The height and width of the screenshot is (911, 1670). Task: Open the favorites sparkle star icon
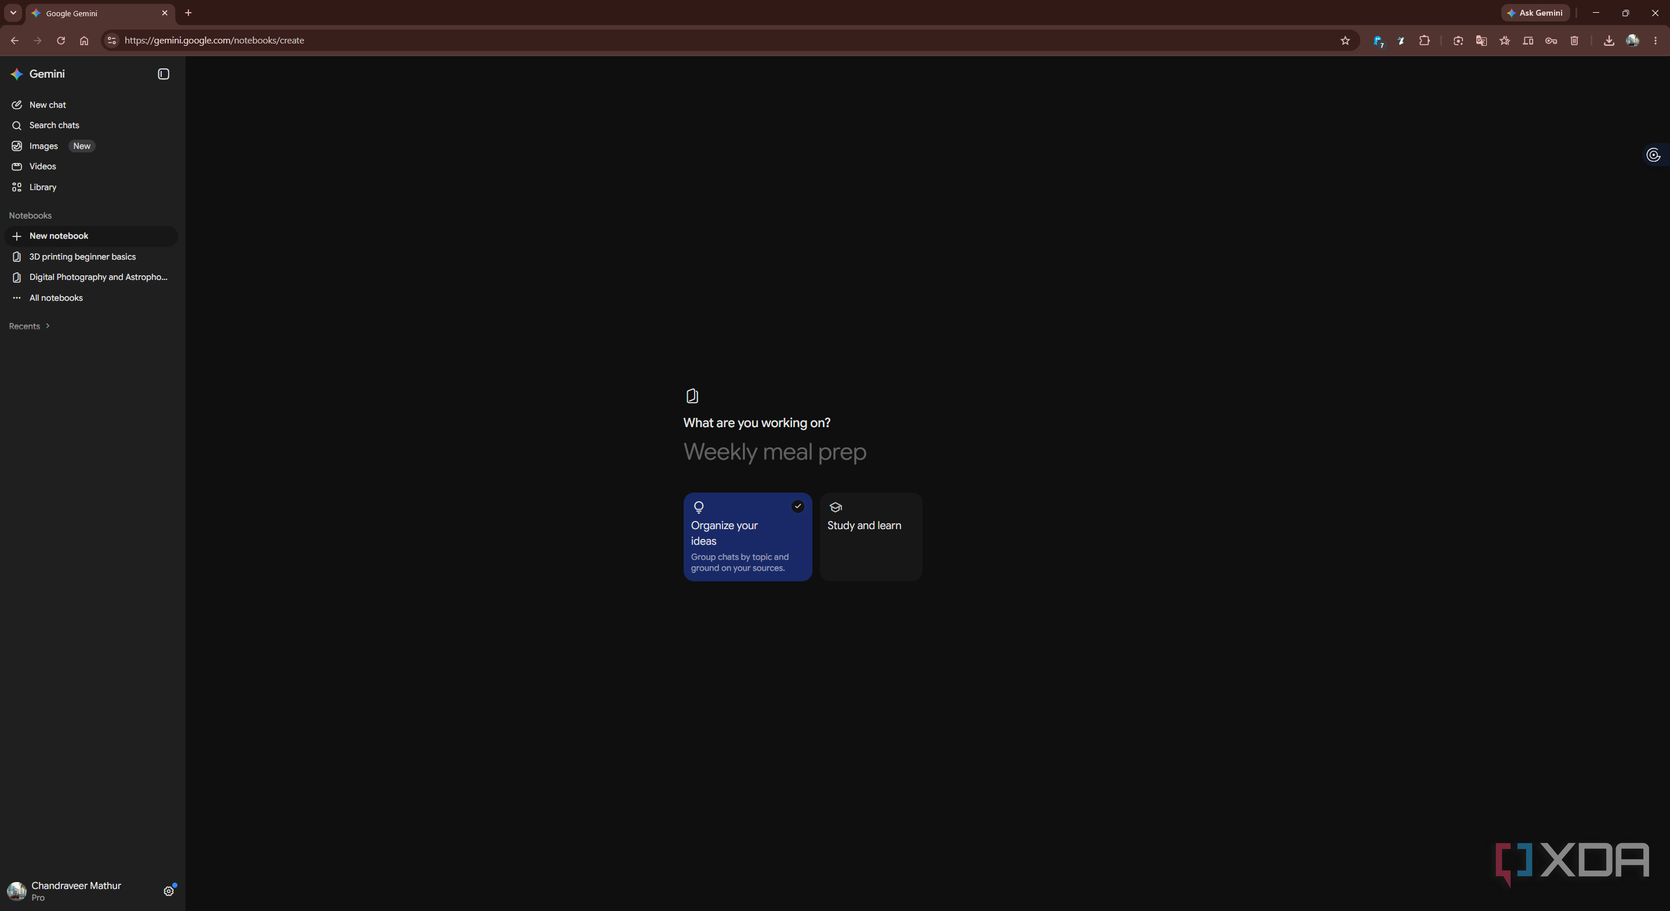coord(1505,40)
